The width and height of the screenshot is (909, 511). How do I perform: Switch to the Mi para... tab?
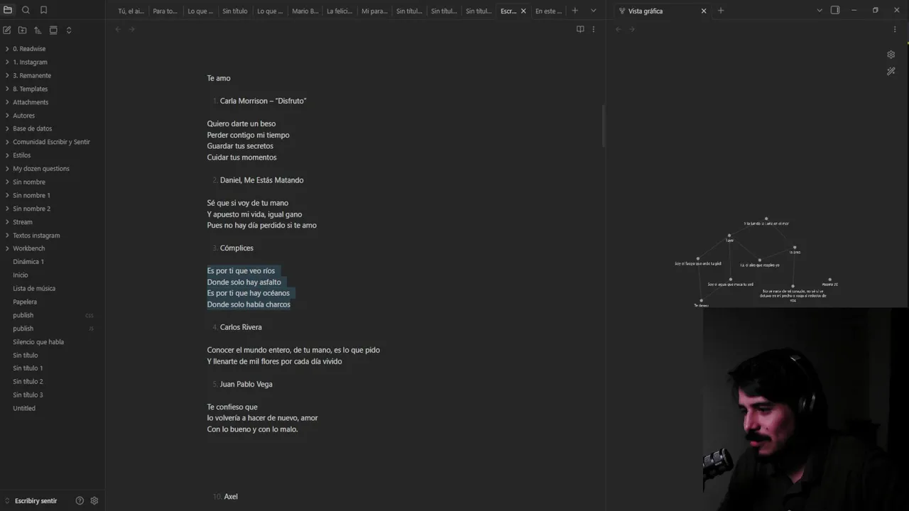(x=374, y=11)
